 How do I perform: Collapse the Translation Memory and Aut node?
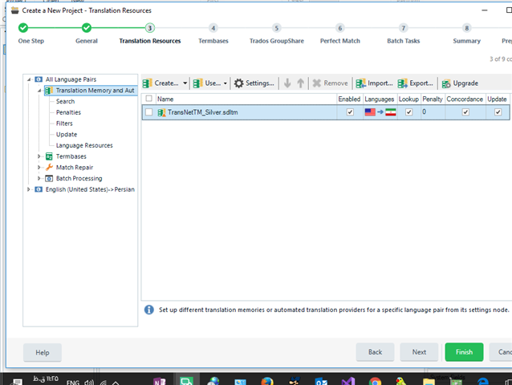pyautogui.click(x=39, y=91)
